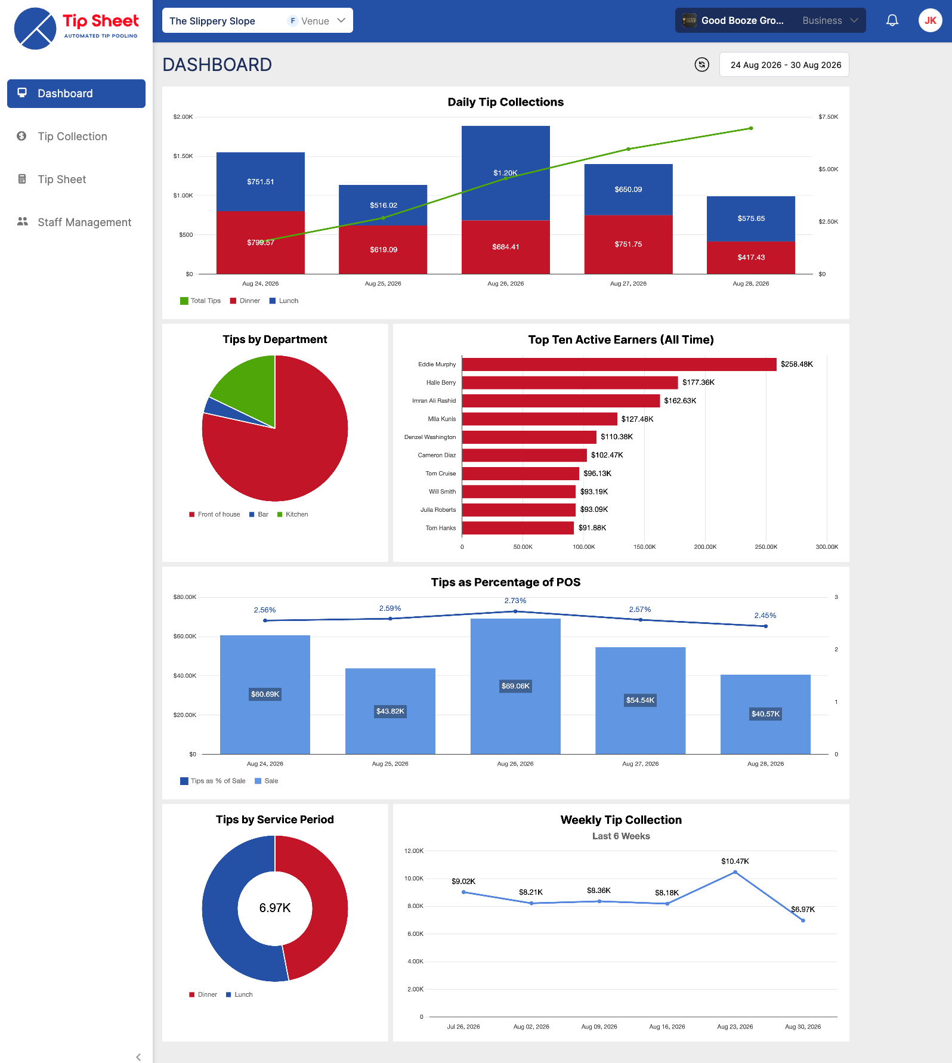This screenshot has height=1063, width=952.
Task: Click the Aug 28 Lunch bar $575.65
Action: pos(751,219)
